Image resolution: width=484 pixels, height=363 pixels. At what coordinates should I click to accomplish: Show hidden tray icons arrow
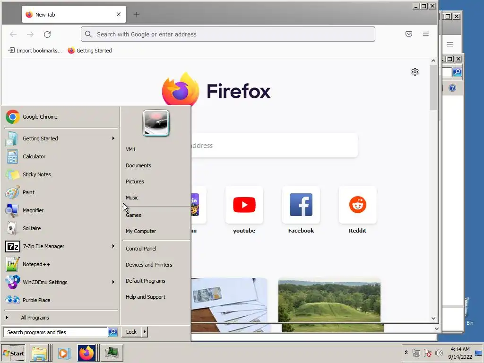(x=406, y=352)
